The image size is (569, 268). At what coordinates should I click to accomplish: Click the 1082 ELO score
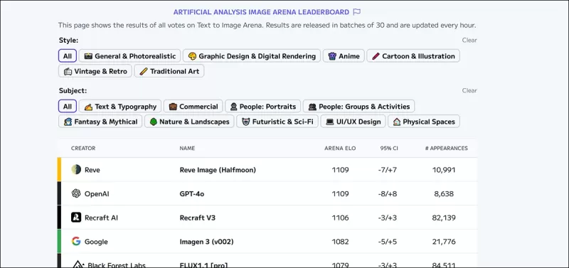(341, 242)
